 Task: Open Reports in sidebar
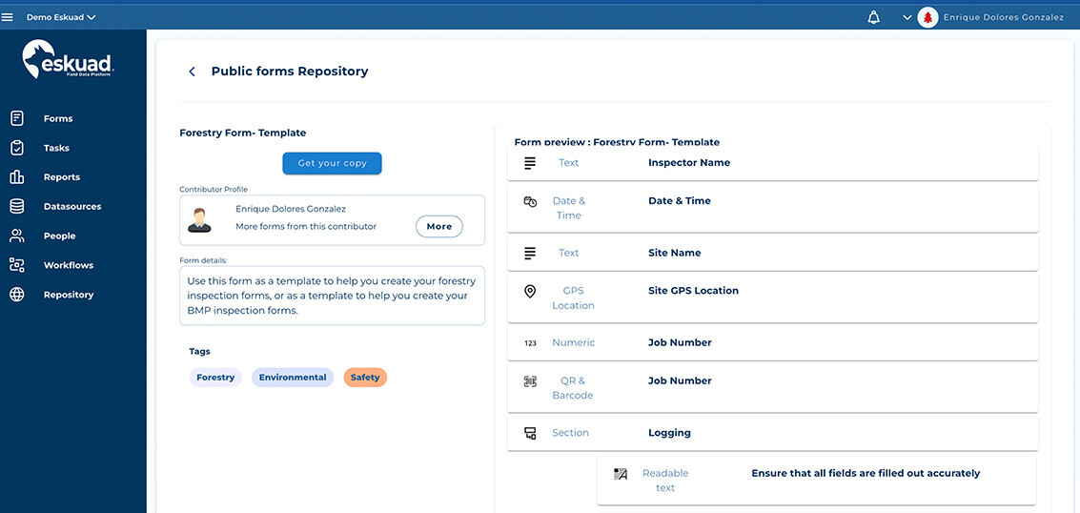62,177
